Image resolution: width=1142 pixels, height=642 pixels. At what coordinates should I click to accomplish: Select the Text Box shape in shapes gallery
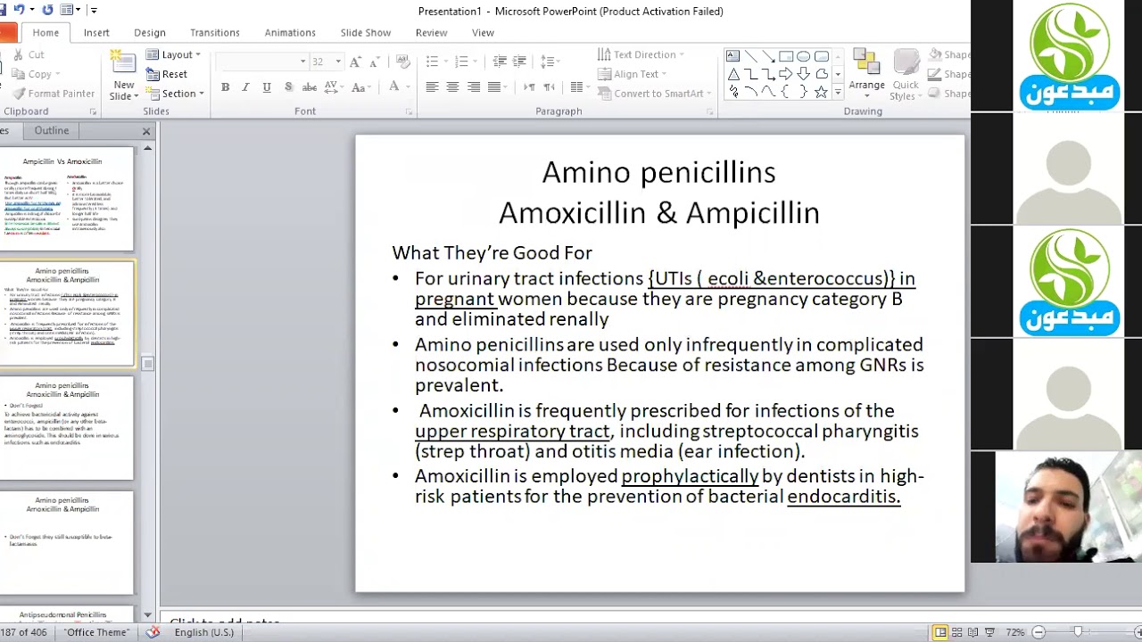732,56
